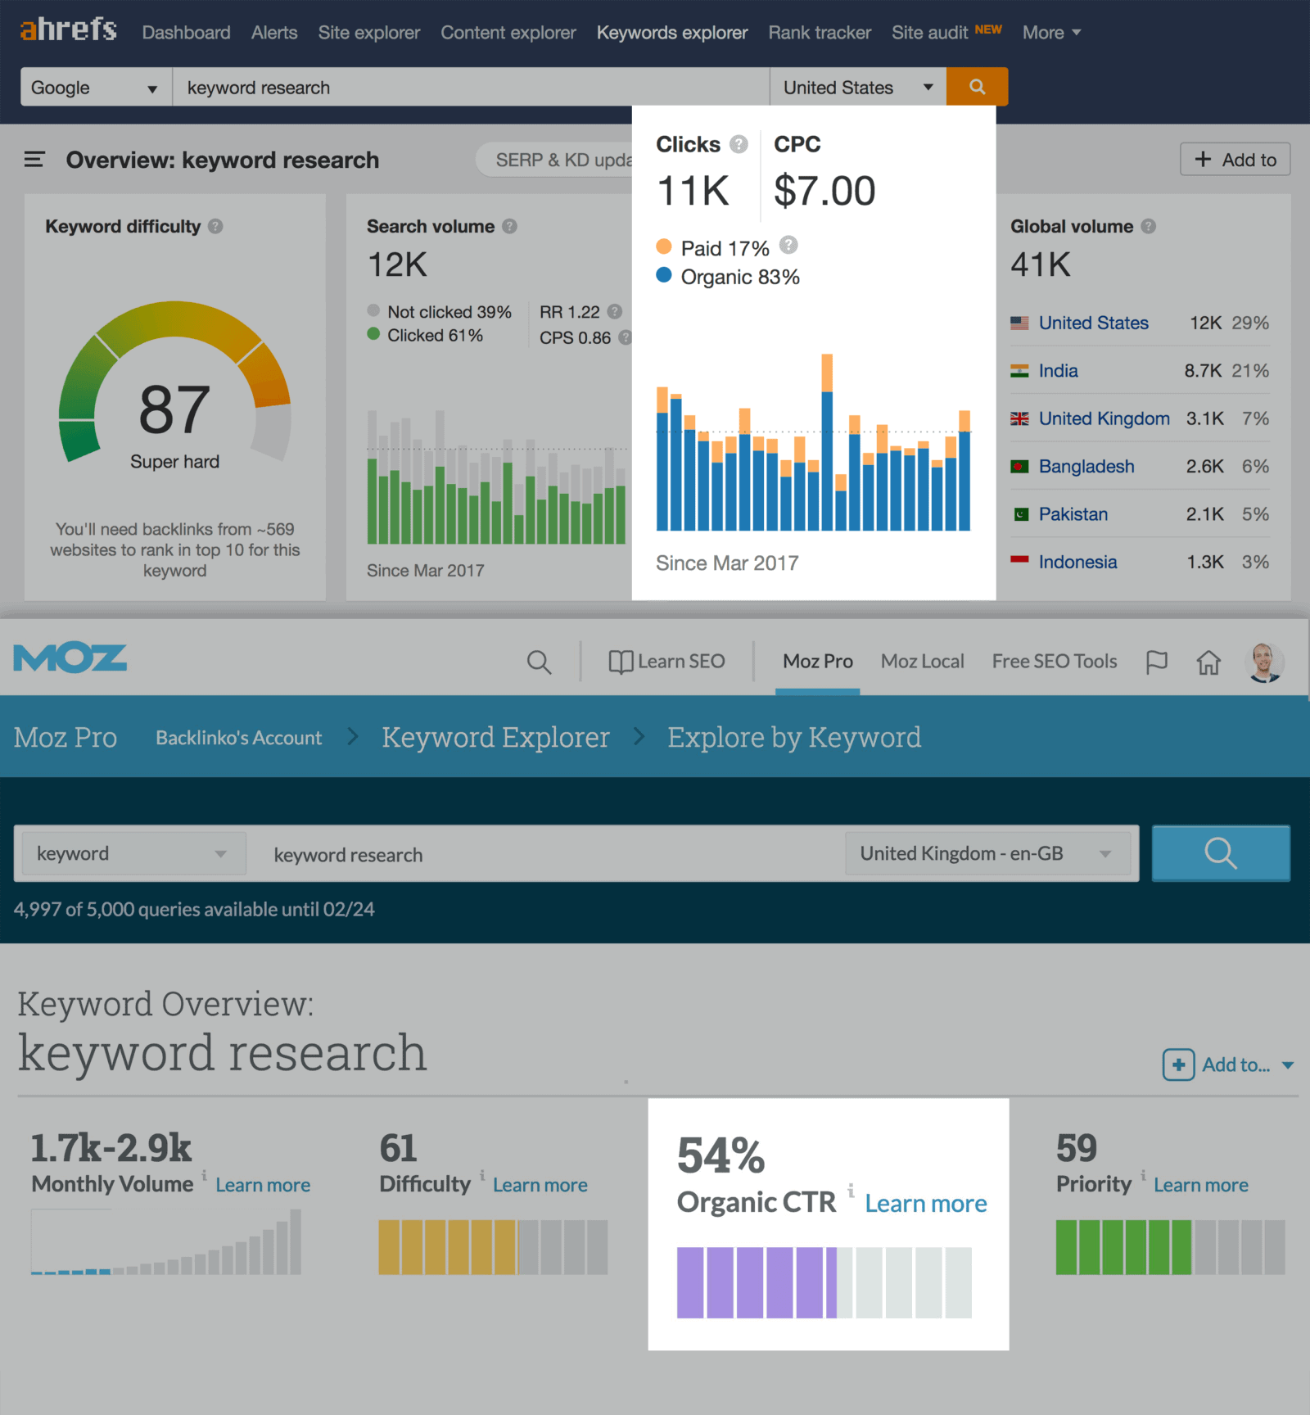Open the Moz user profile avatar

(x=1264, y=662)
